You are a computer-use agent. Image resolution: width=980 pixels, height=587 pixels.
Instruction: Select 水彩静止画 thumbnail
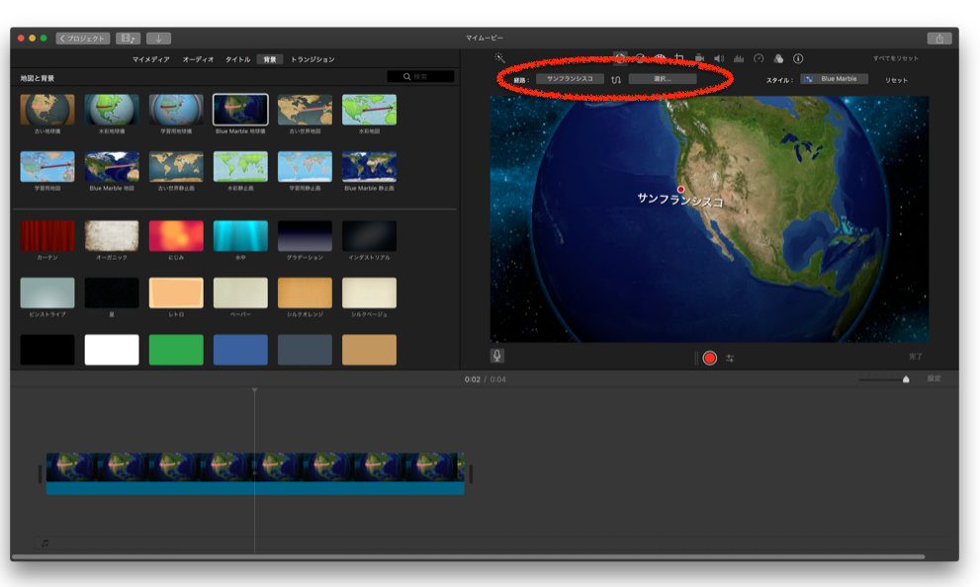point(240,167)
